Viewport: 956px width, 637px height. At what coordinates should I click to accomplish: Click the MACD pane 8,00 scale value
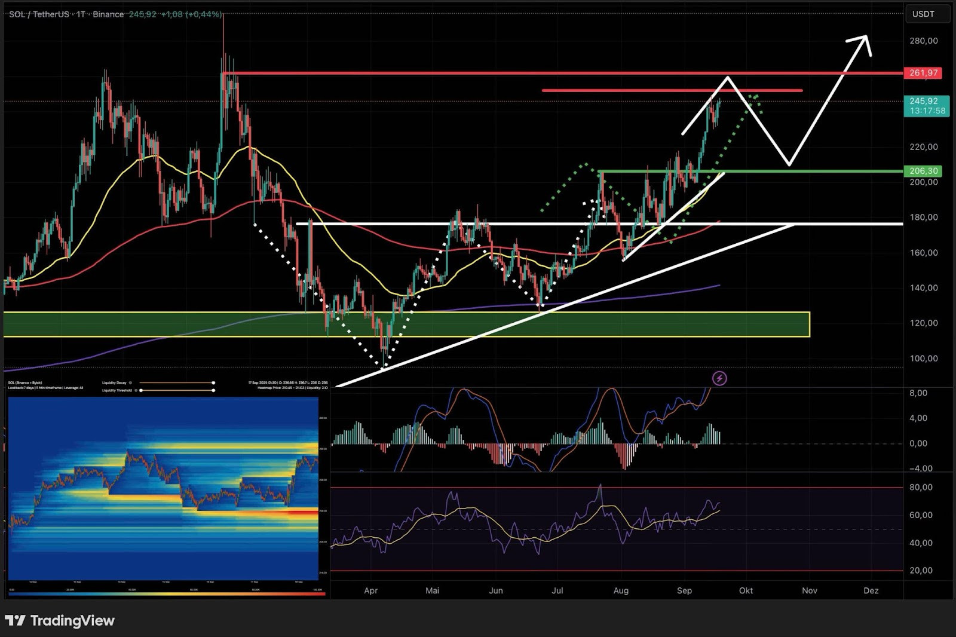[x=918, y=393]
